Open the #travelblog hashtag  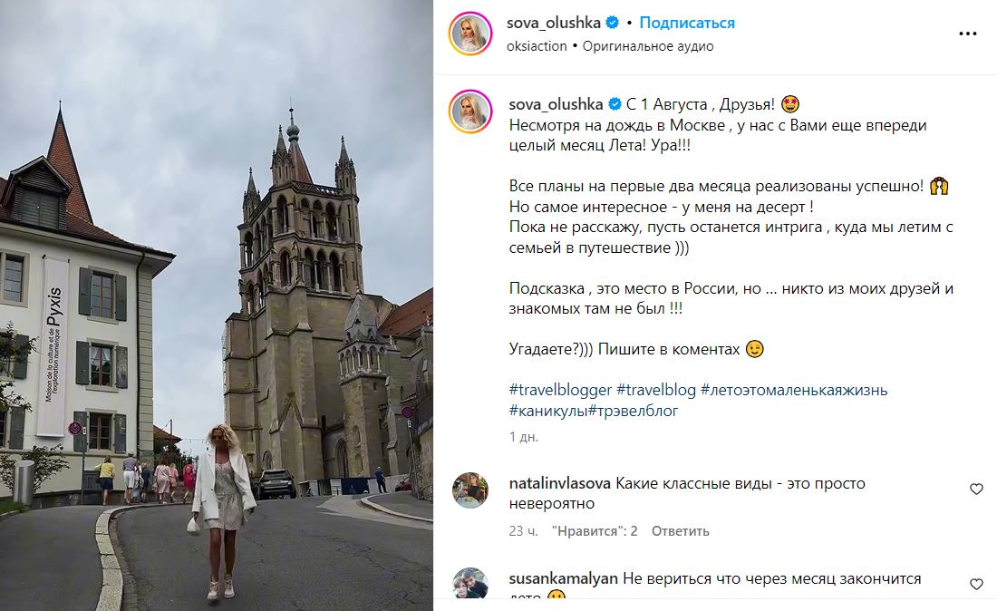[656, 390]
